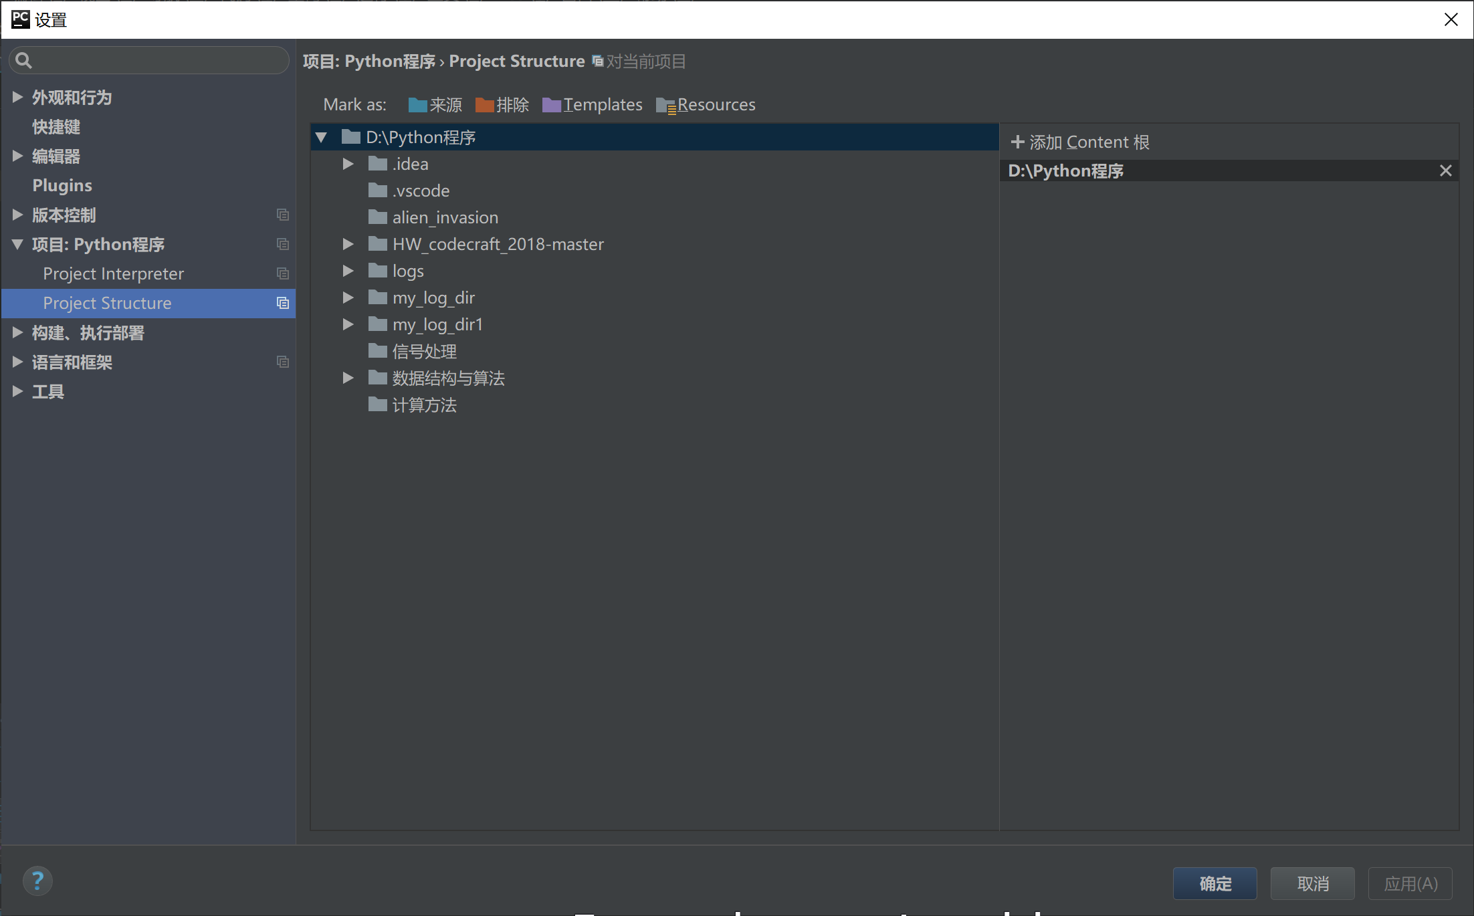Select D:\Python程序 in content roots panel
Image resolution: width=1474 pixels, height=916 pixels.
coord(1229,171)
